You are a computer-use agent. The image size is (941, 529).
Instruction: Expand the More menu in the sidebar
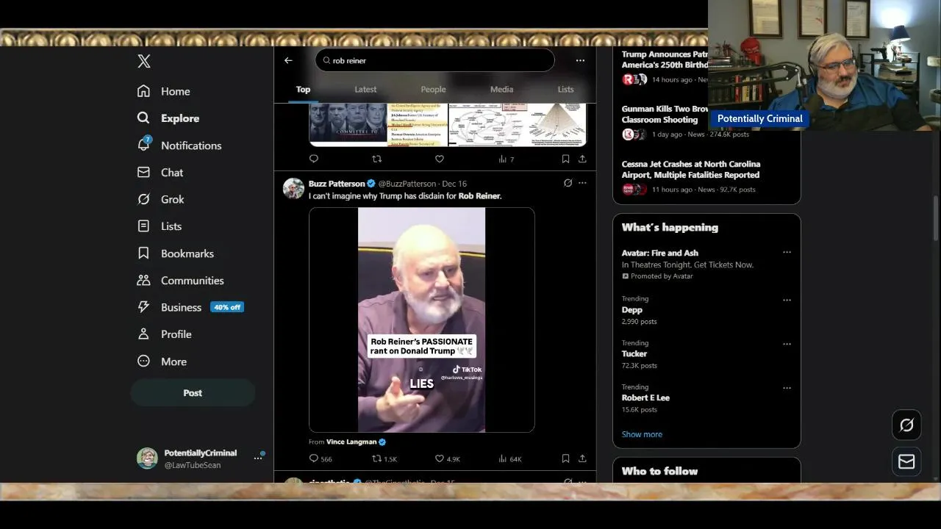162,361
